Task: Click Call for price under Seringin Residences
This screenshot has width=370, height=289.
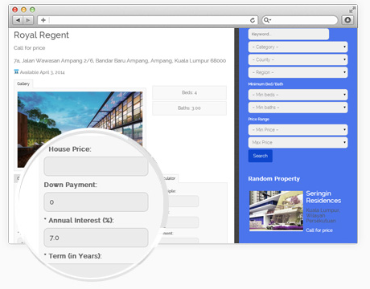Action: (x=319, y=230)
